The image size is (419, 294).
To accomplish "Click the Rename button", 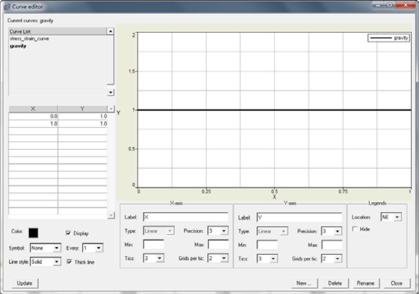I will 366,283.
